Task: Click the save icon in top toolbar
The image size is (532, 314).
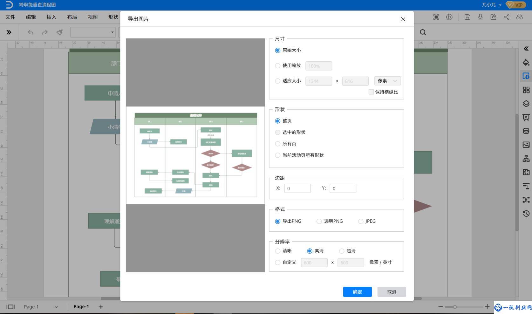Action: tap(467, 17)
